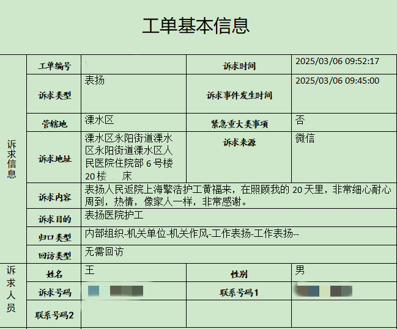Click the 诉求类型 value 表扬
397x329 pixels.
pos(94,81)
